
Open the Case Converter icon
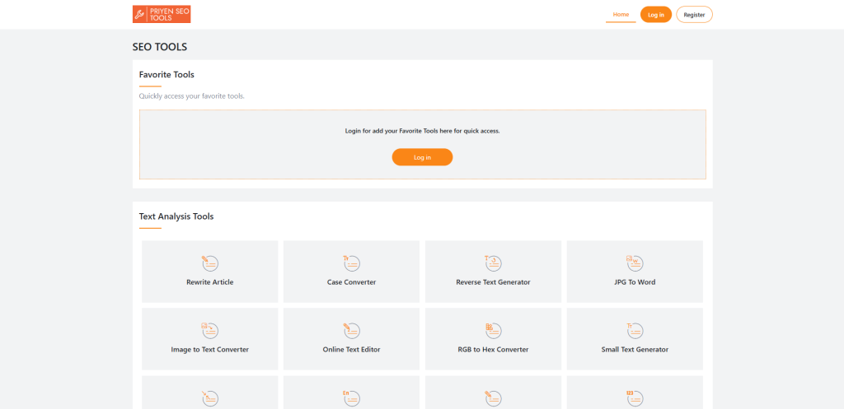(x=351, y=263)
